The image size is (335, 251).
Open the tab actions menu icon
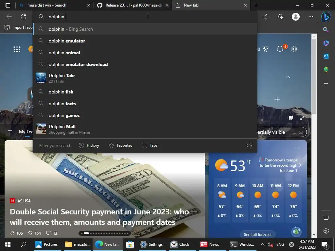(8, 5)
